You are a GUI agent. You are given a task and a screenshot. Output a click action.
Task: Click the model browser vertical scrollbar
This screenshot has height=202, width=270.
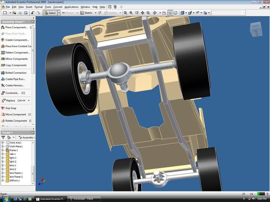[x=33, y=163]
